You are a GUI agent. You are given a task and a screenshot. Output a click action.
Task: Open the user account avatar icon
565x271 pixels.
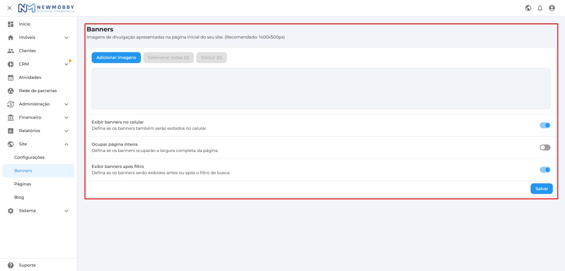tap(552, 8)
